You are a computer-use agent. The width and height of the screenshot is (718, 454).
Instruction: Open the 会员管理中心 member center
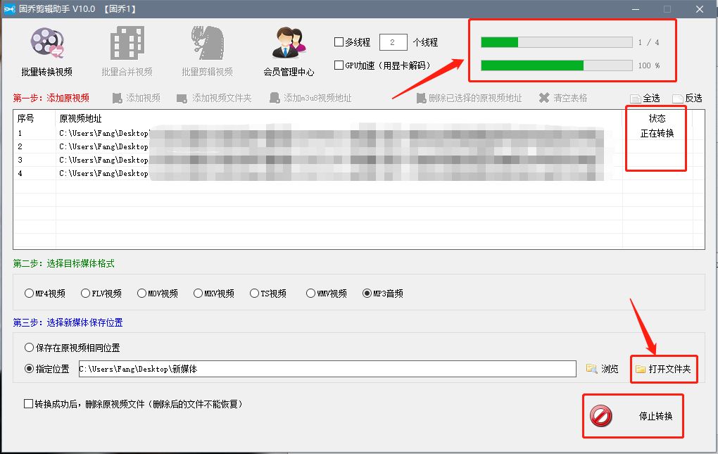tap(287, 49)
